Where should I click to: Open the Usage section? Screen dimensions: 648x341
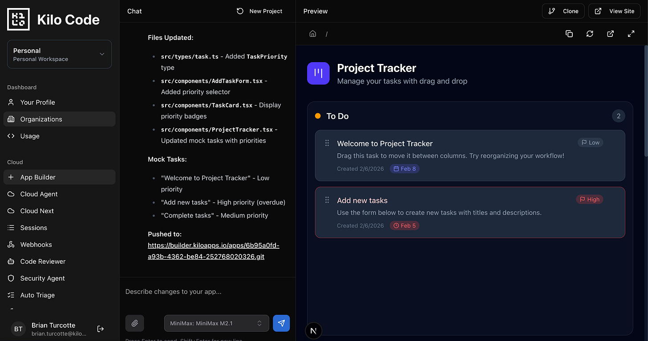coord(59,136)
